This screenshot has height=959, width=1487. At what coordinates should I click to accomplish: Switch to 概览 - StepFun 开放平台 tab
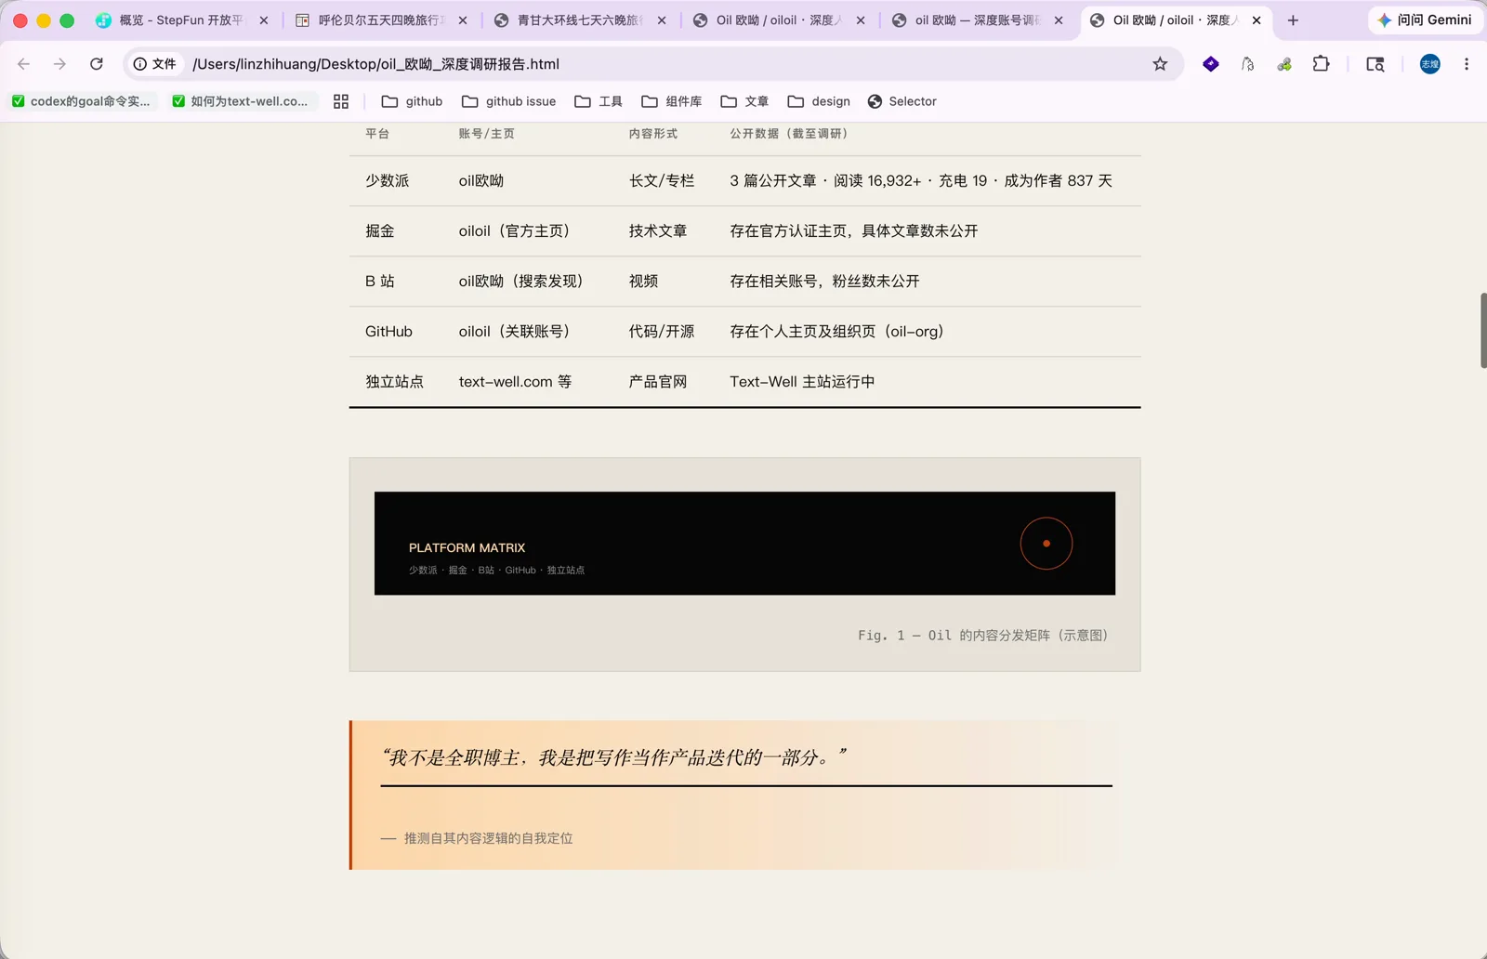pyautogui.click(x=181, y=20)
